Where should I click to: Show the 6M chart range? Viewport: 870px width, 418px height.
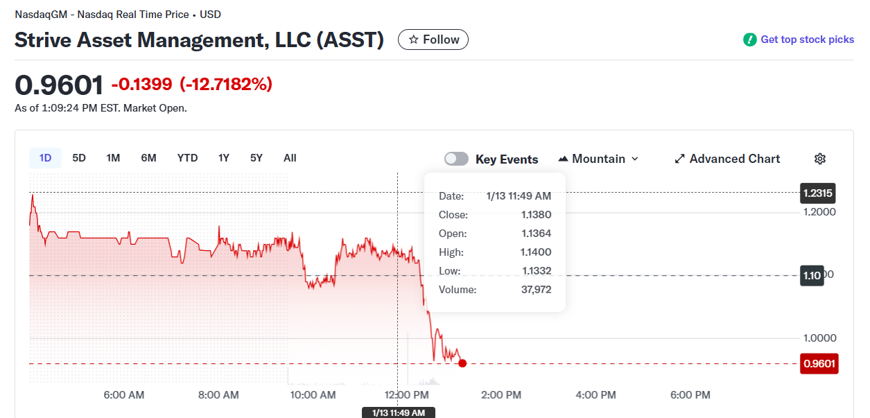pyautogui.click(x=148, y=158)
